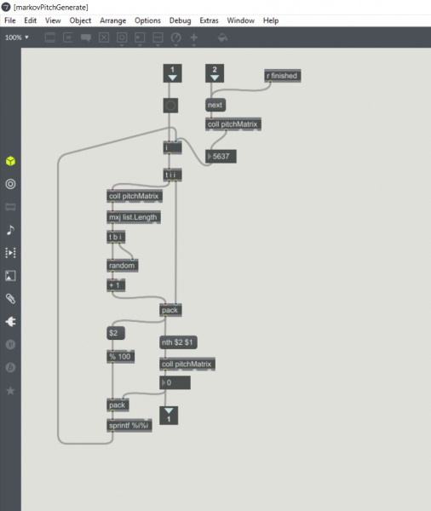Click the plus add-object toolbar icon
431x511 pixels.
[193, 37]
